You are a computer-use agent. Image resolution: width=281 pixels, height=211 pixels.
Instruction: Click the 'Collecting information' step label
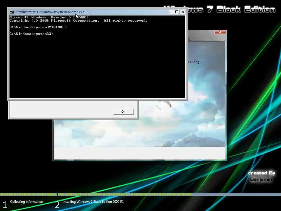tap(27, 202)
